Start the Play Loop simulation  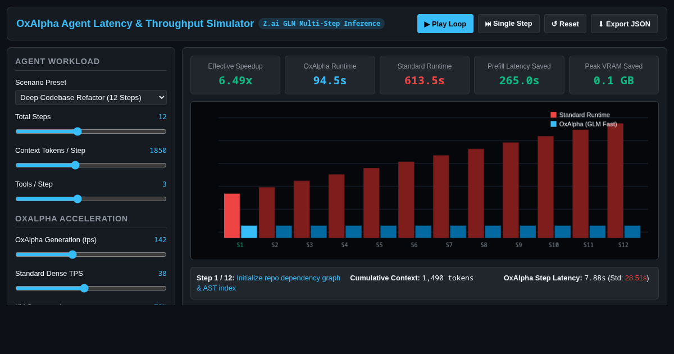click(x=445, y=24)
